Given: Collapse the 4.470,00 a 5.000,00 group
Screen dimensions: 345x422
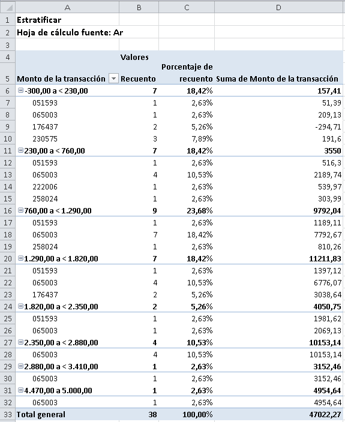Looking at the screenshot, I should (x=20, y=390).
